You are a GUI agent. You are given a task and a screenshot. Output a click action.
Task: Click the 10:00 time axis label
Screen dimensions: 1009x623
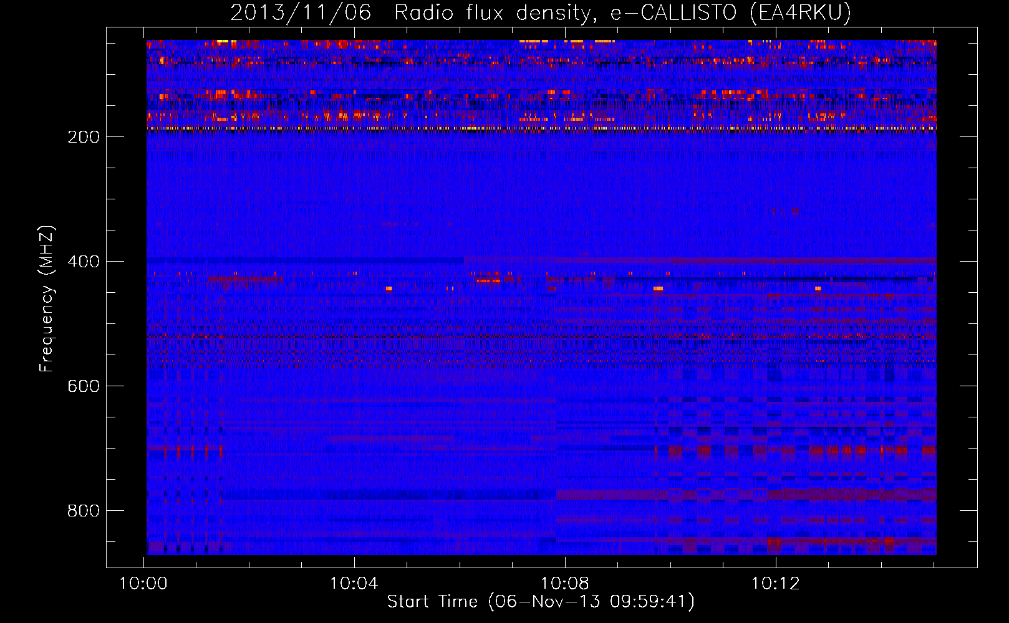tap(144, 584)
